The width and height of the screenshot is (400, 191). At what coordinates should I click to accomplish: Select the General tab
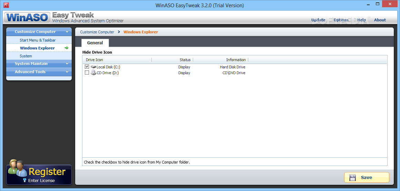(95, 43)
